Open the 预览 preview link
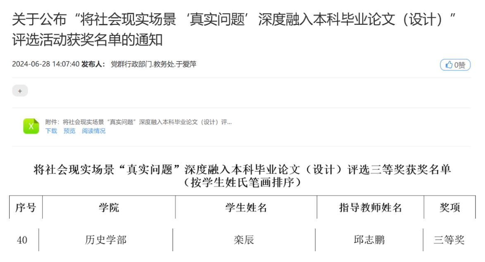This screenshot has height=262, width=485. (69, 131)
